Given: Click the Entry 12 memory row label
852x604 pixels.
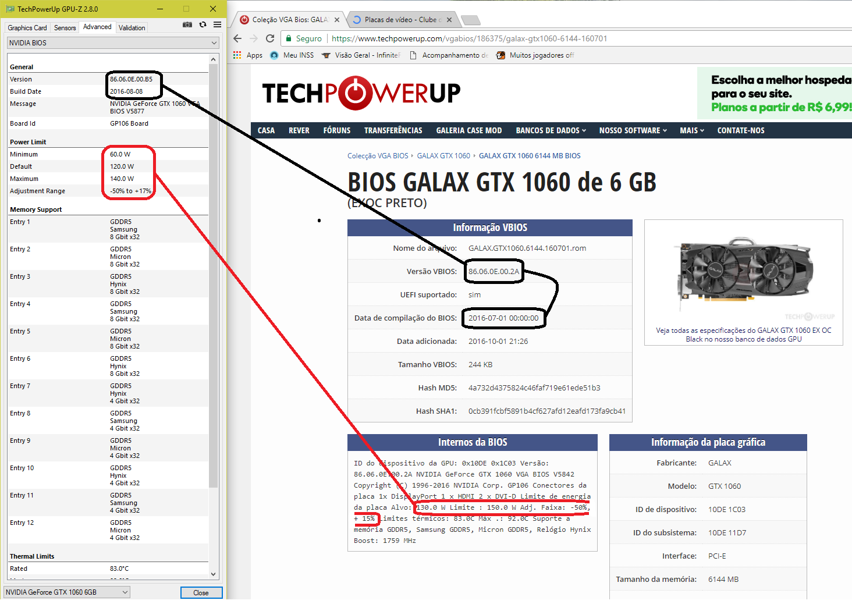Looking at the screenshot, I should tap(22, 523).
